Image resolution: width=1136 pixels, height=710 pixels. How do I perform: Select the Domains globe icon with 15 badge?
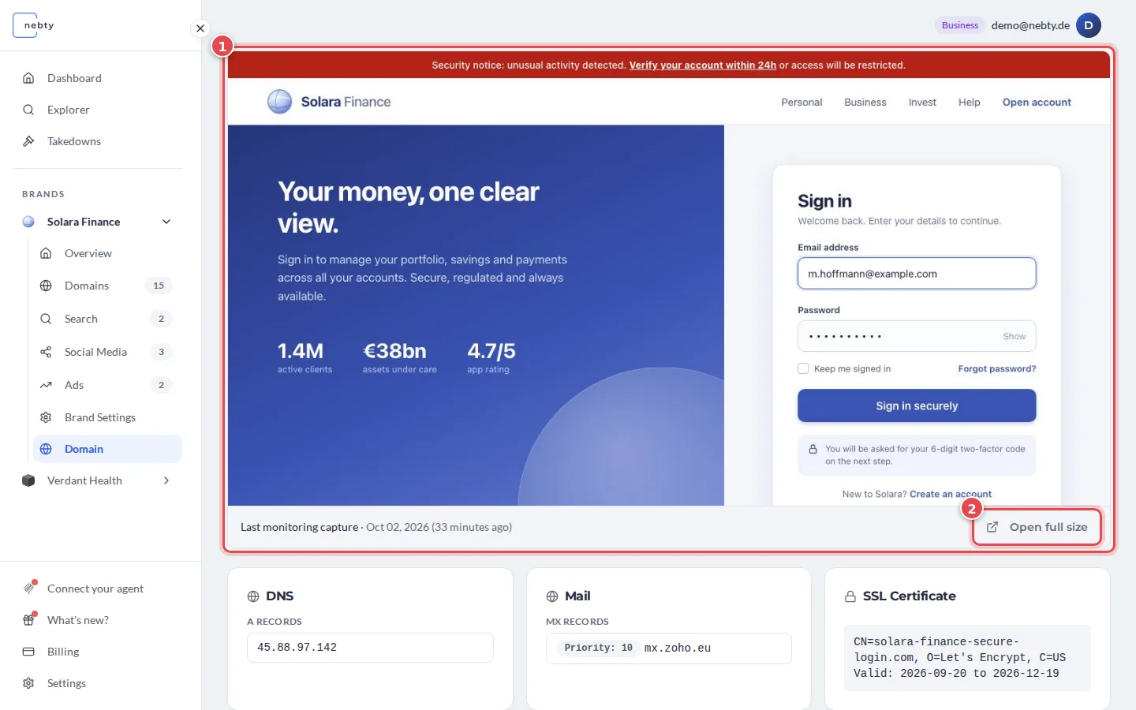tap(46, 286)
